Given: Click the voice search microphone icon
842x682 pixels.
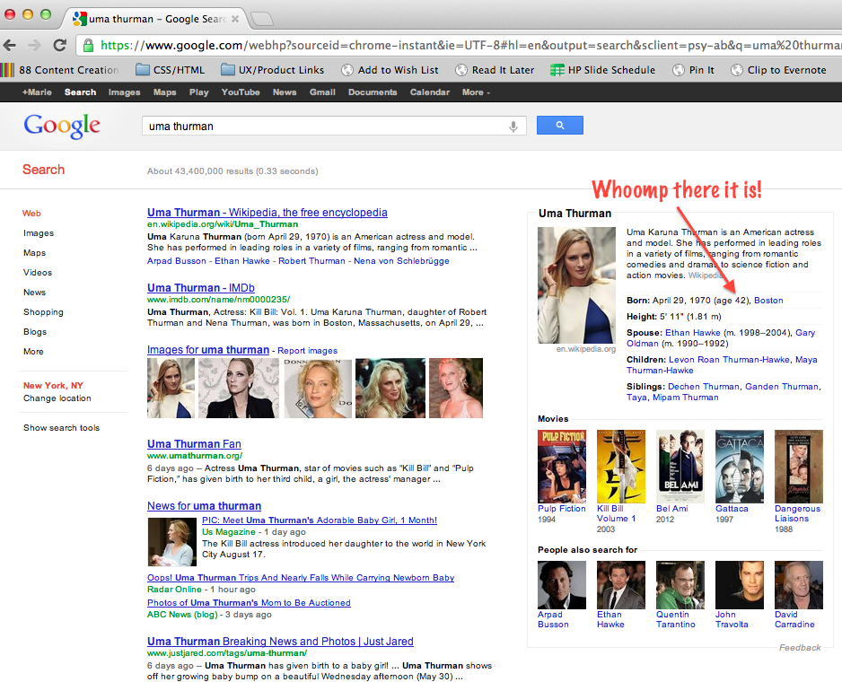Looking at the screenshot, I should (513, 127).
